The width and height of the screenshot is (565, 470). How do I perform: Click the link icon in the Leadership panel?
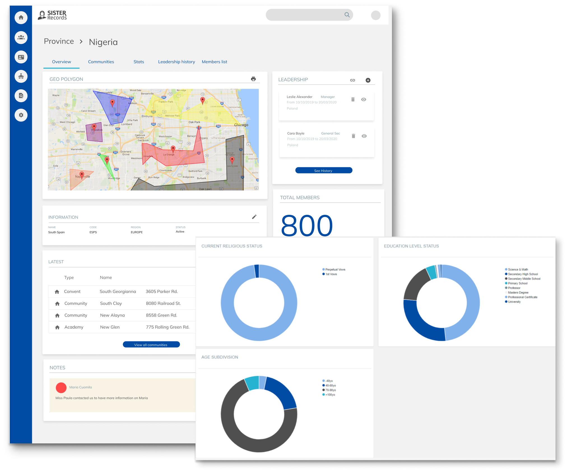coord(352,80)
